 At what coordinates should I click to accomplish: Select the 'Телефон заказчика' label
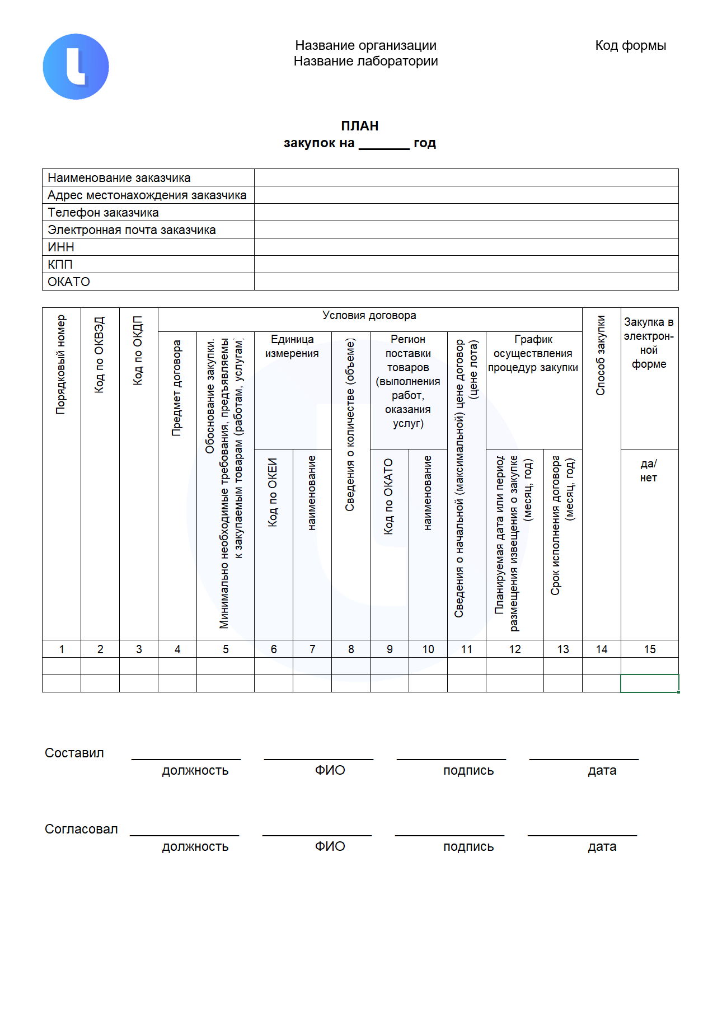[x=103, y=213]
